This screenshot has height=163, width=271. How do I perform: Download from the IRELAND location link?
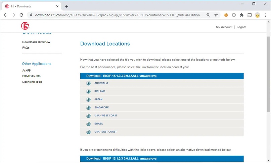(x=100, y=91)
